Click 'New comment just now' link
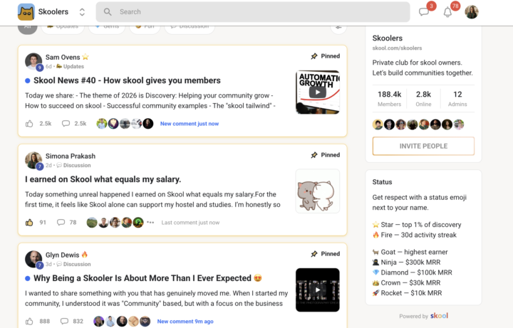513x328 pixels. pyautogui.click(x=190, y=124)
